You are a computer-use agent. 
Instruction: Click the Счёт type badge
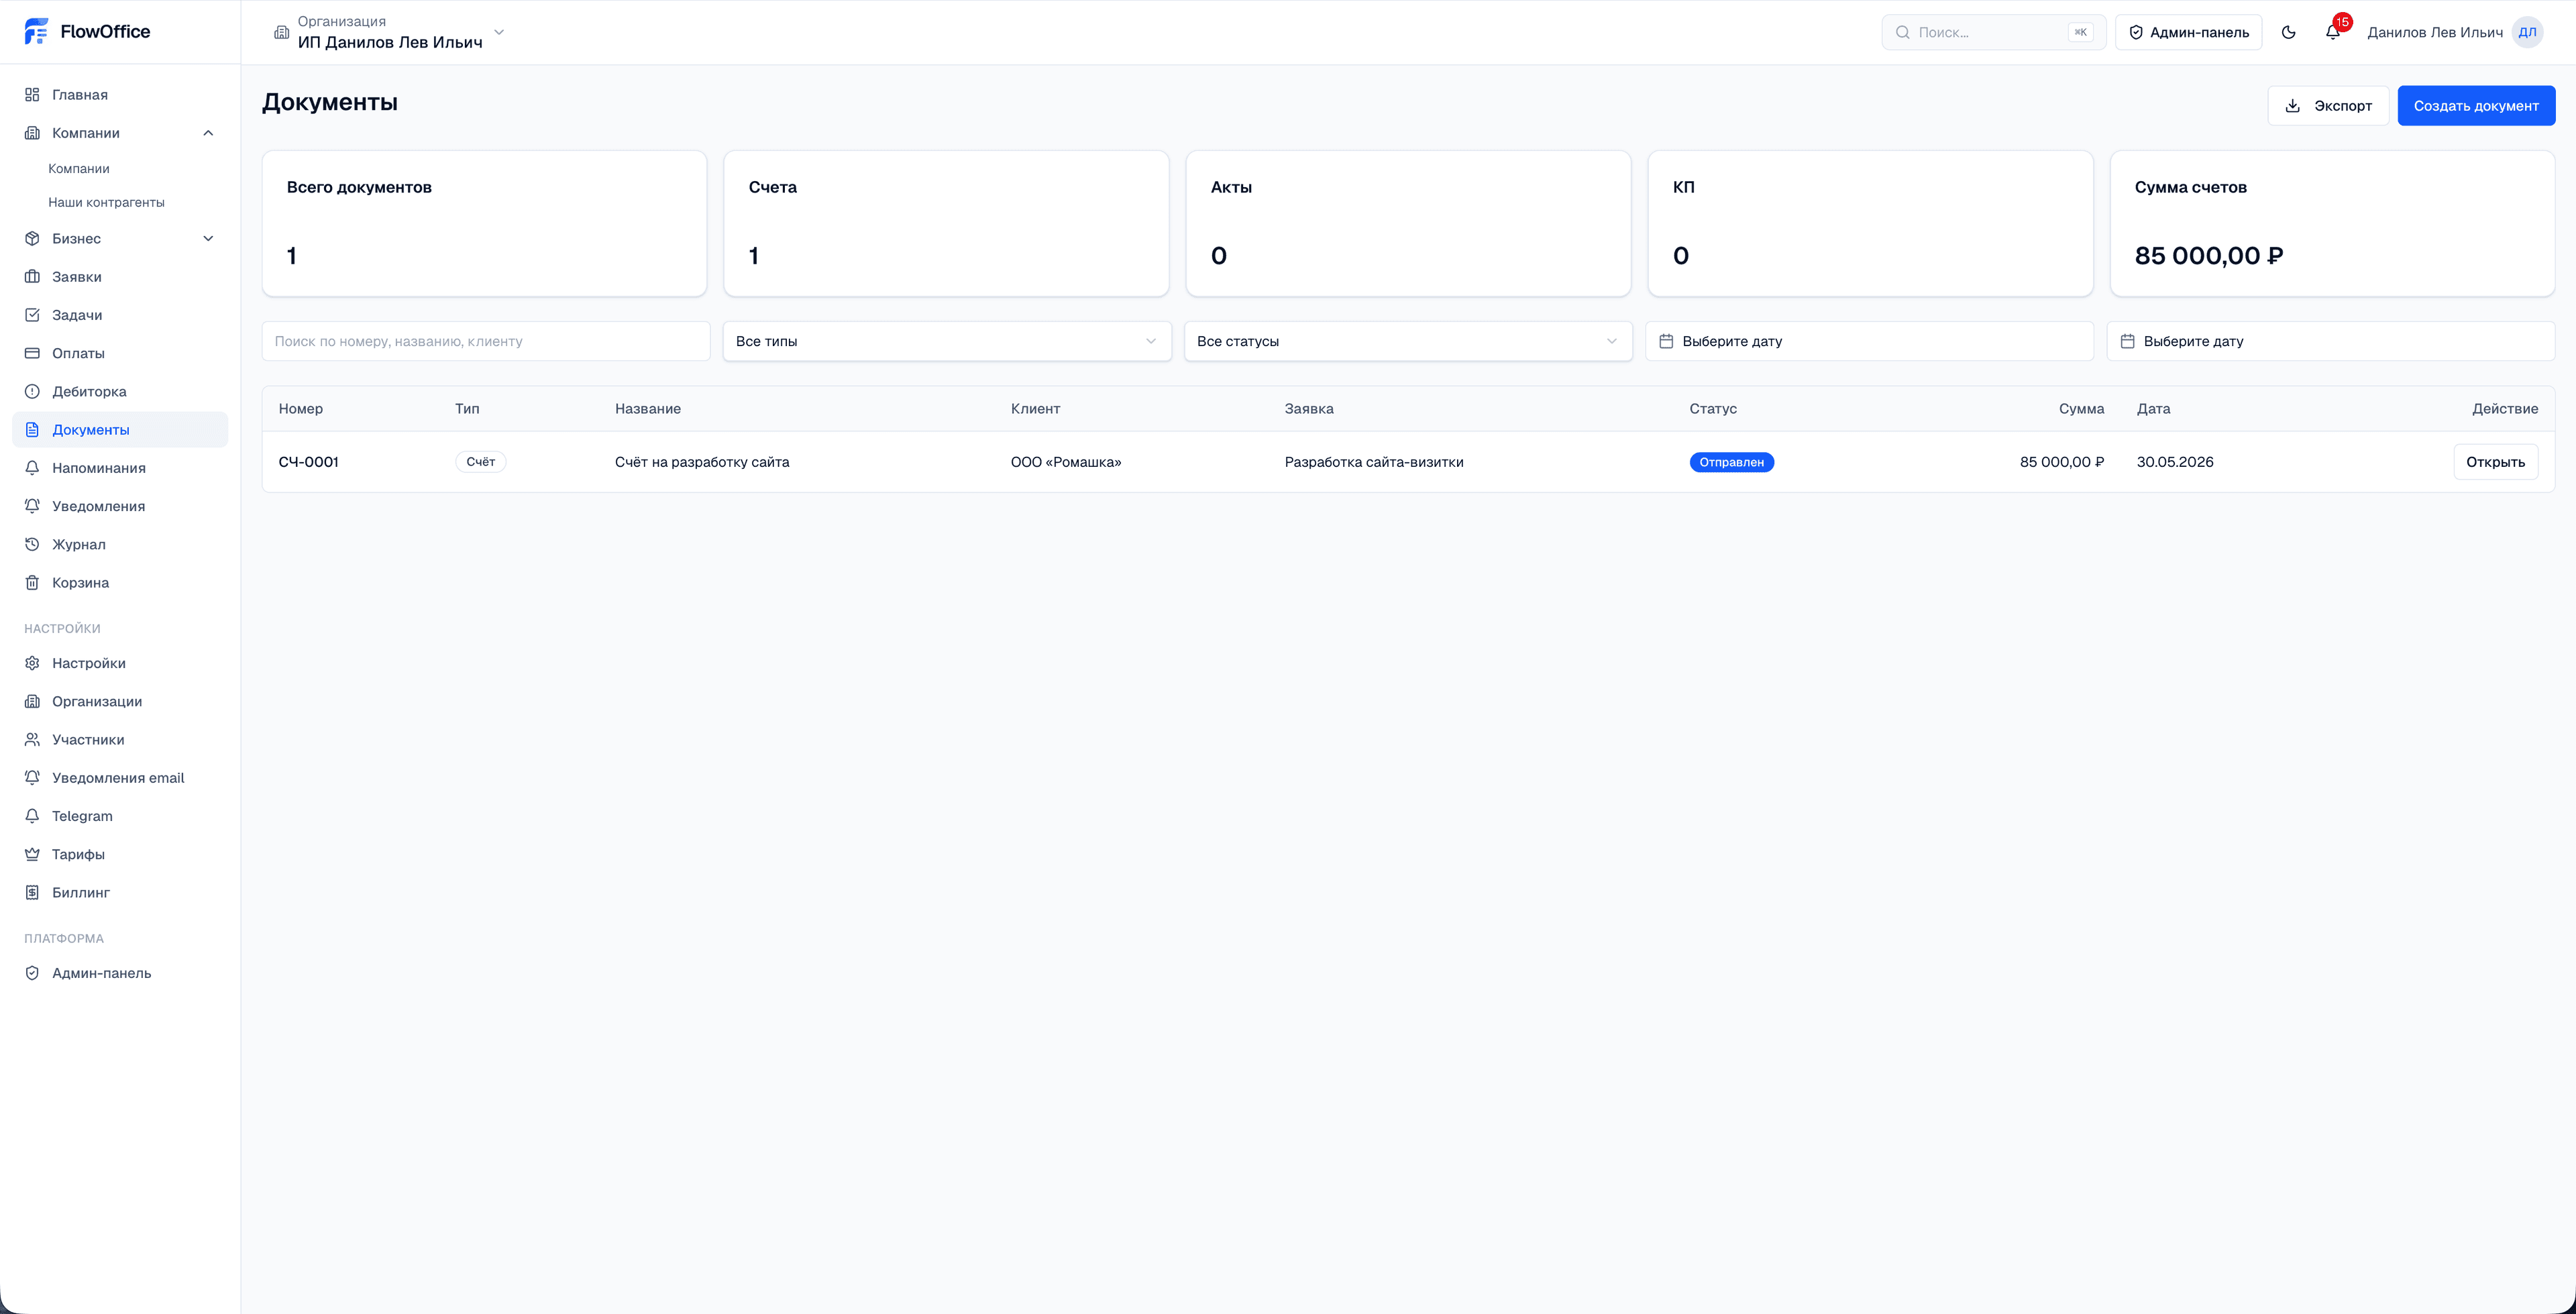480,462
